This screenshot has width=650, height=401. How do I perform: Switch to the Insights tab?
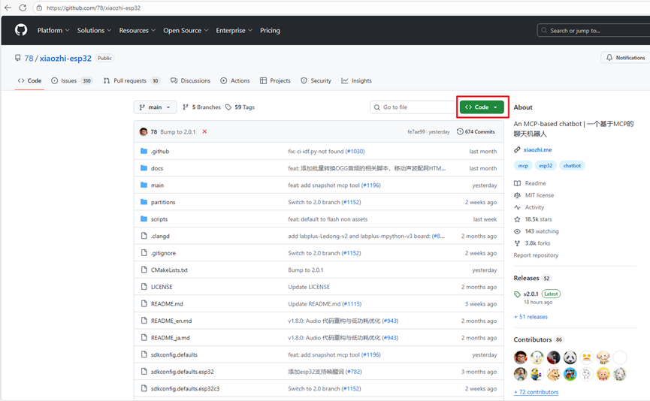click(356, 80)
